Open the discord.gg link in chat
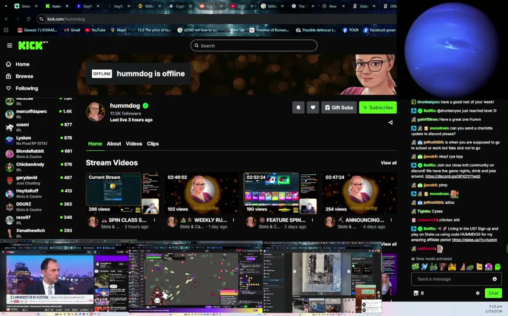 click(453, 176)
